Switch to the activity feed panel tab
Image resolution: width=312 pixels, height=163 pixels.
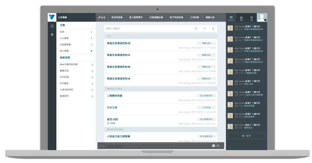click(x=231, y=18)
